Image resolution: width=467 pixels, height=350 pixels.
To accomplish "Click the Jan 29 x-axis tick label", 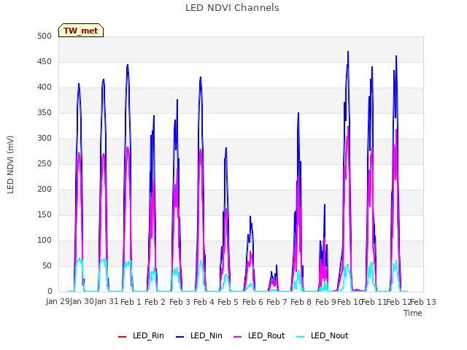I will point(58,302).
